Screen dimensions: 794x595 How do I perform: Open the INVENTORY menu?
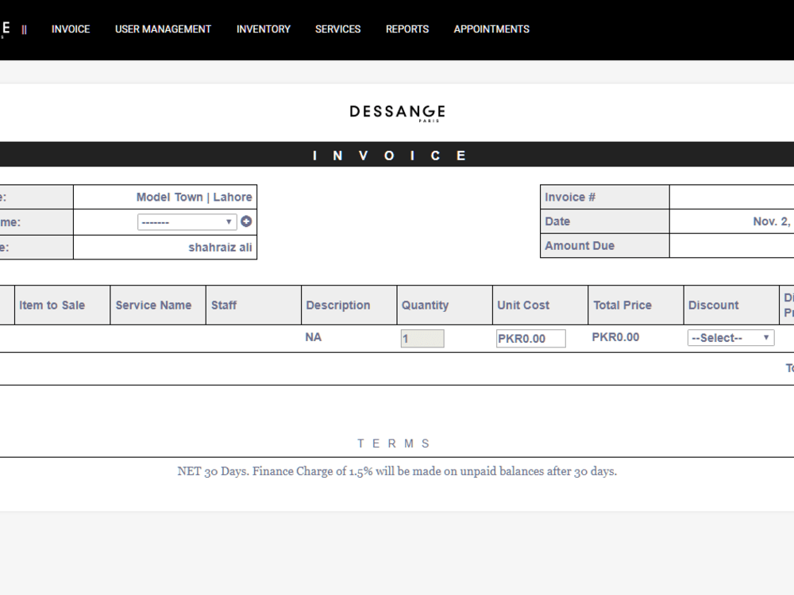click(264, 29)
